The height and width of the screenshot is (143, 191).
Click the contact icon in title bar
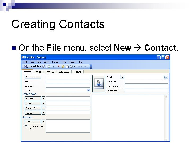click(23, 57)
